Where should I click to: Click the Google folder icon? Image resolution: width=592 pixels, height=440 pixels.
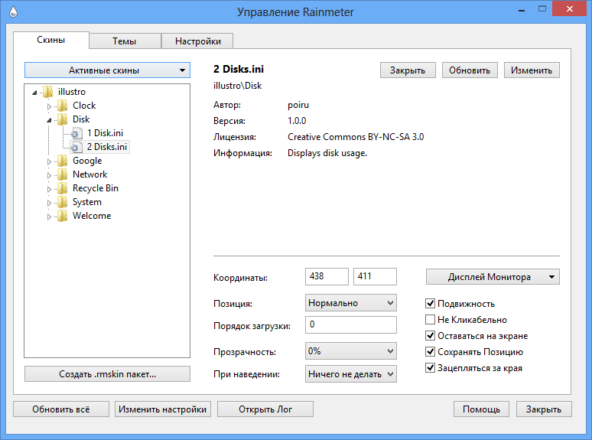(63, 161)
